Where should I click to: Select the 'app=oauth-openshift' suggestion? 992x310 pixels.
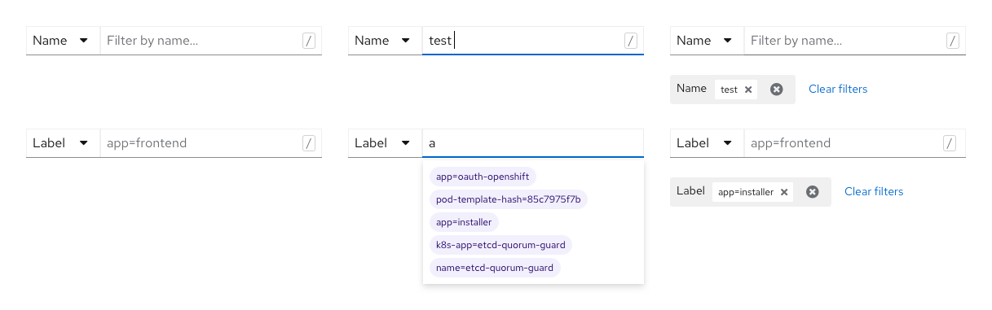pos(483,177)
